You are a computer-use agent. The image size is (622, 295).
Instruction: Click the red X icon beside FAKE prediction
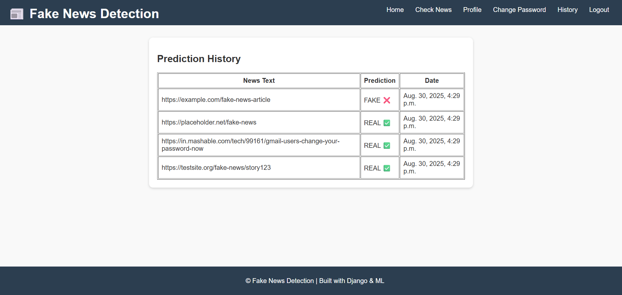pos(387,100)
